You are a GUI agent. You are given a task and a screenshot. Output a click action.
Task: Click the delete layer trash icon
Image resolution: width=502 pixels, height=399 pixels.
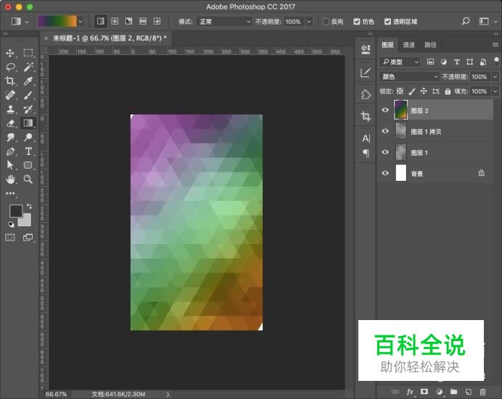482,392
